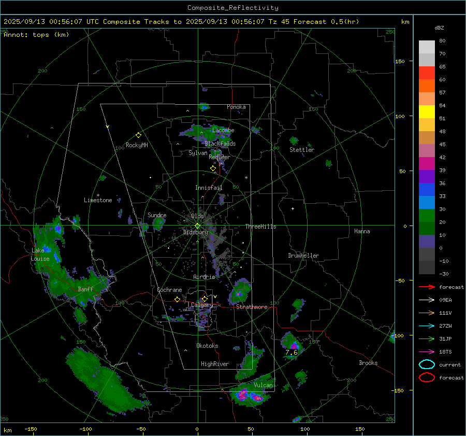Click the red swatch between 65 and 60 dBZ
Viewport: 466px width, 436px height.
coord(427,73)
